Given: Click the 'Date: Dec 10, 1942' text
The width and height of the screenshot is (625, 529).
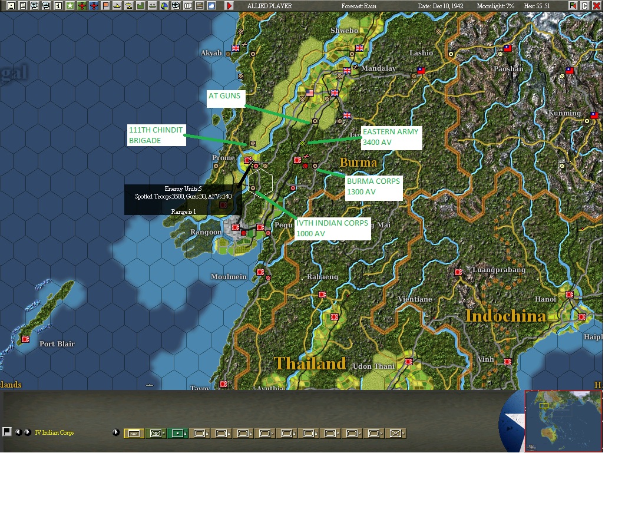Looking at the screenshot, I should (441, 6).
